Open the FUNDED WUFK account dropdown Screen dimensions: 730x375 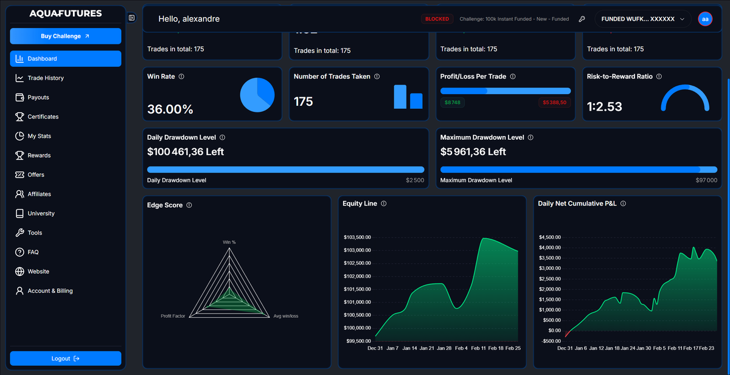[643, 19]
